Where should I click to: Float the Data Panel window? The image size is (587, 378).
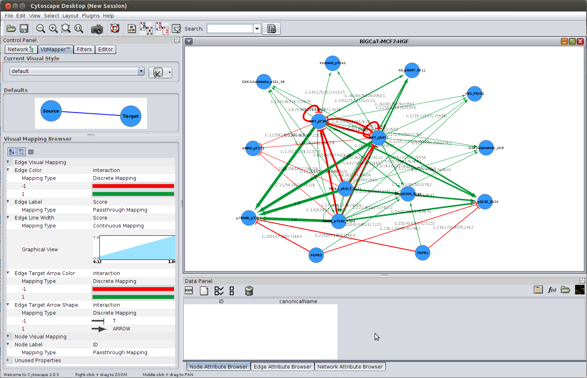[582, 281]
